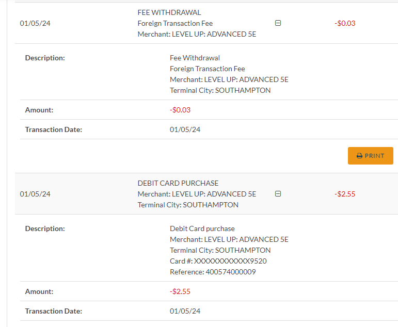Viewport: 398px width, 327px height.
Task: Click the -$0.03 value beside the Amount label
Action: pyautogui.click(x=180, y=110)
